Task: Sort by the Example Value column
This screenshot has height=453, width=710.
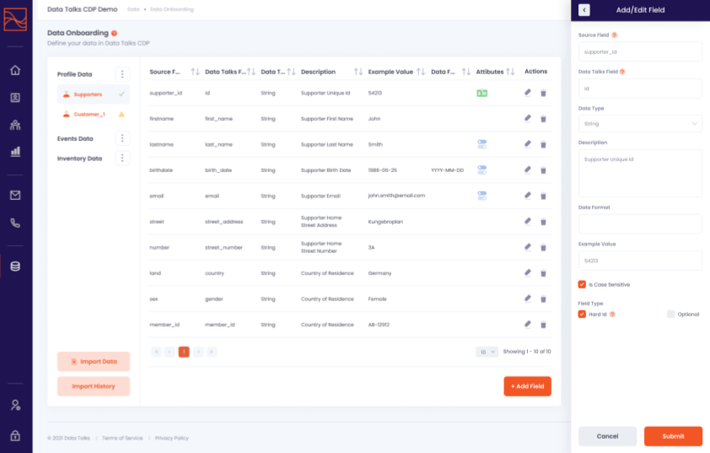Action: (421, 72)
